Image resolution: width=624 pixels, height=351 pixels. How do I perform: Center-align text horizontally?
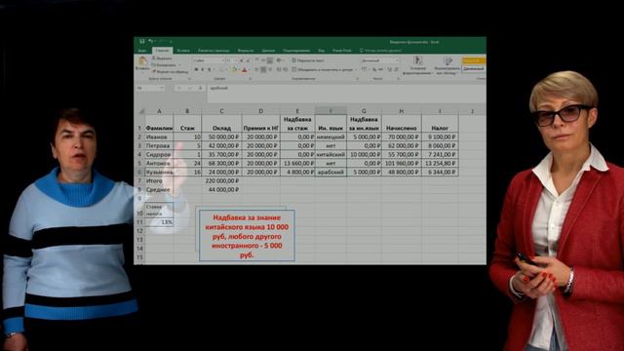tap(263, 69)
